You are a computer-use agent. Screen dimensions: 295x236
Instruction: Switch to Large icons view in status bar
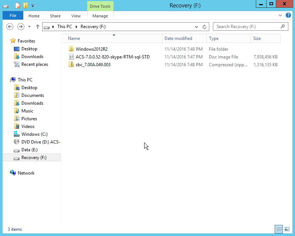287,229
